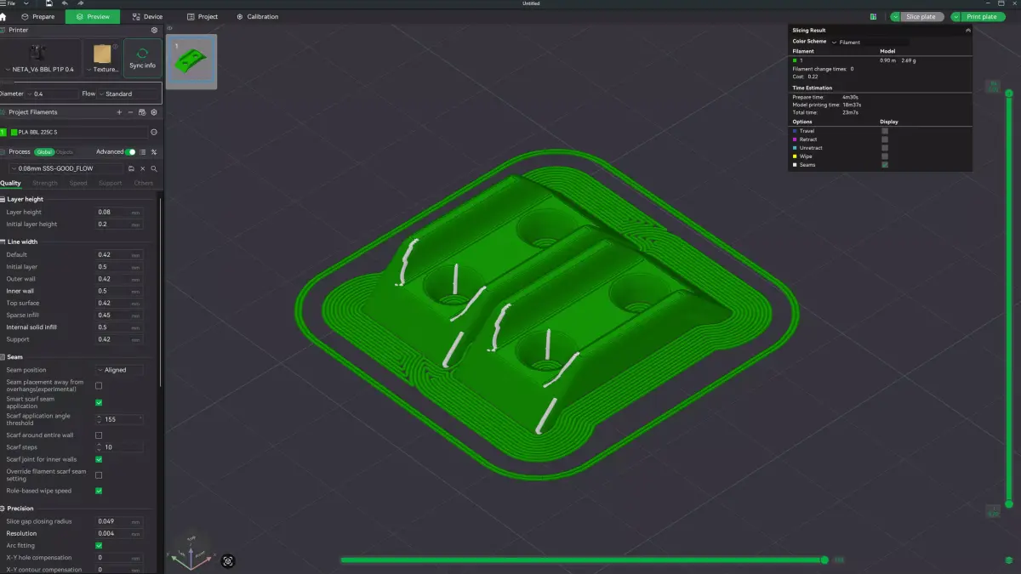Click the vertical layer slider top handle
1021x574 pixels.
1009,93
